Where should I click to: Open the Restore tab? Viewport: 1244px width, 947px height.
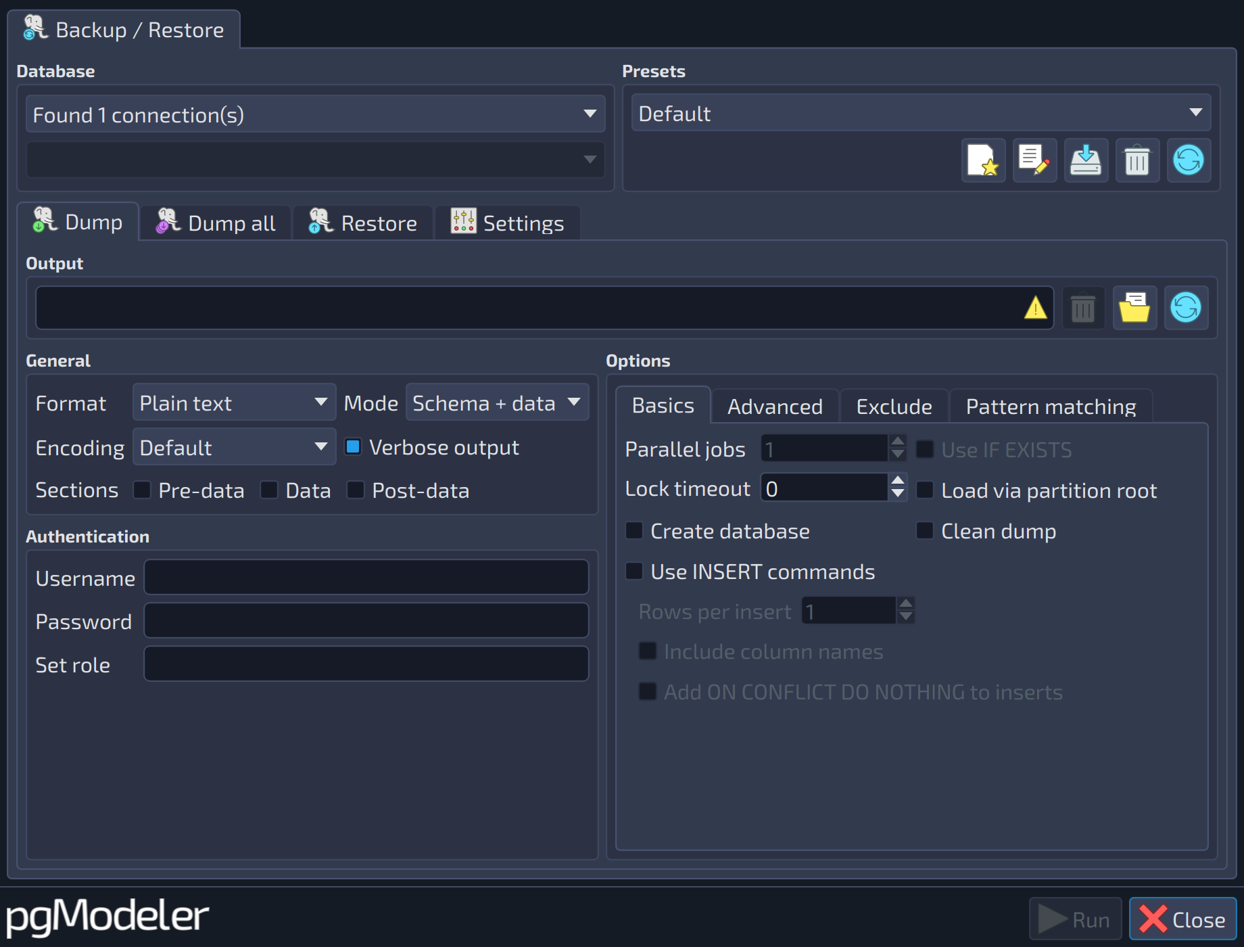[x=363, y=223]
